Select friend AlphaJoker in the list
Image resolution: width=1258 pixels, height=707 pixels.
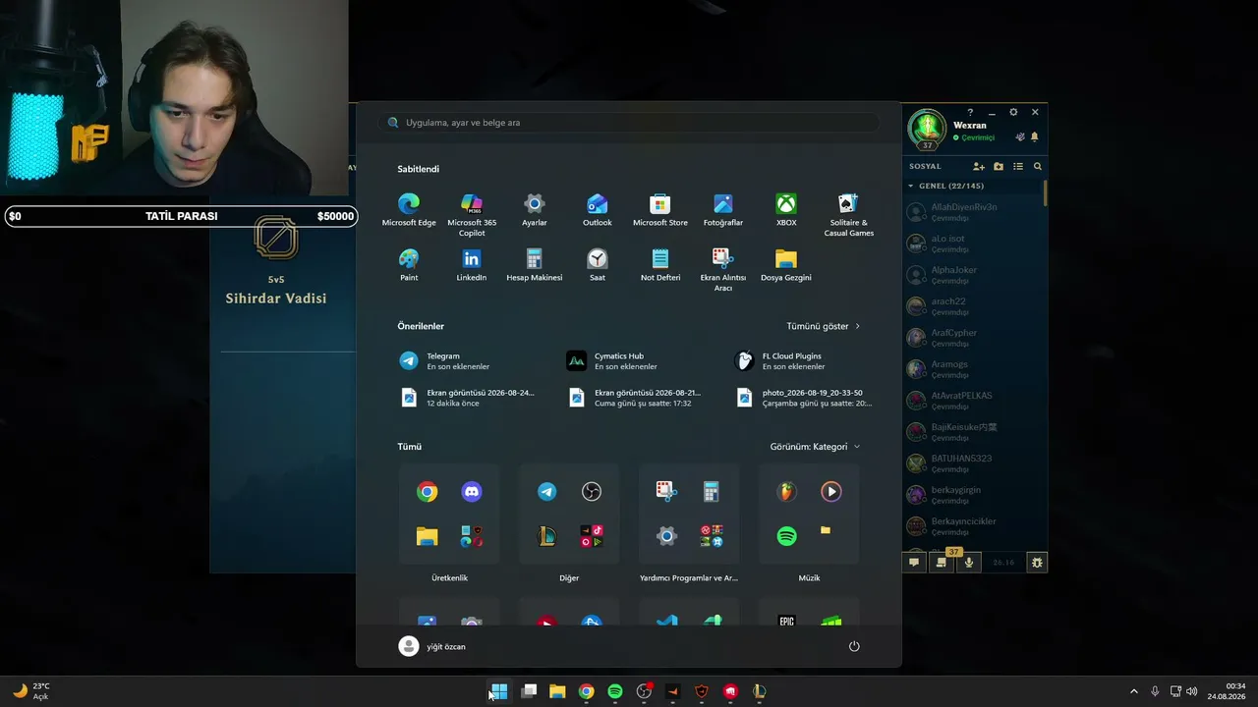click(x=973, y=274)
